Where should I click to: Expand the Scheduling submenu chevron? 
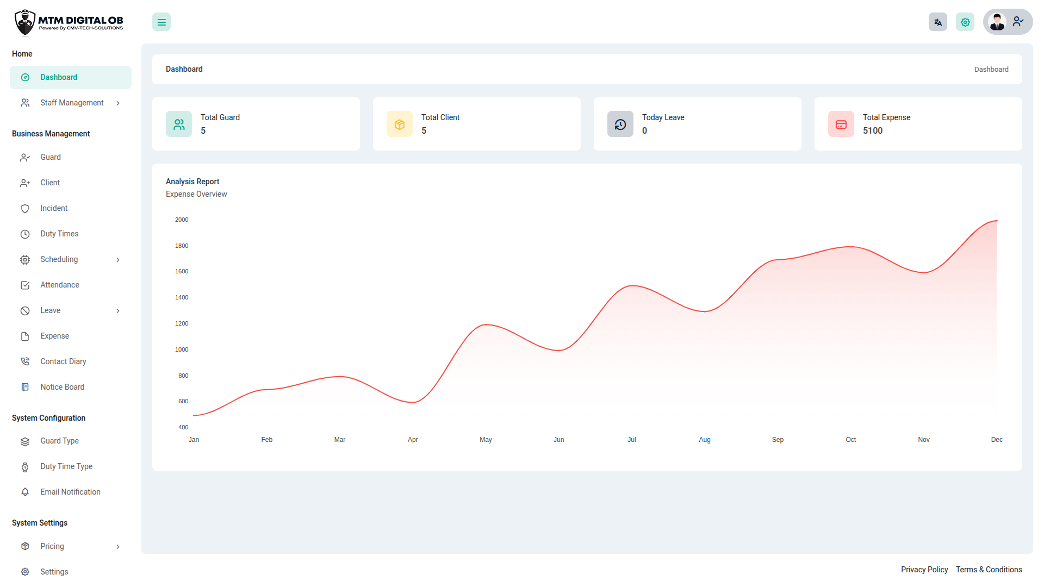(x=118, y=260)
